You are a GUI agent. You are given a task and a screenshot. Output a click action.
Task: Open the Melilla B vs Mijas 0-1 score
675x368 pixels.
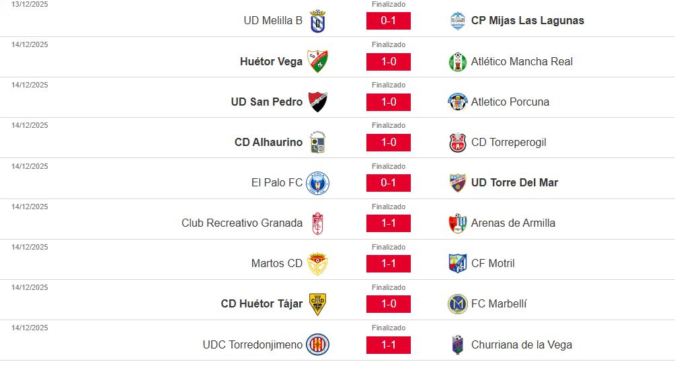coord(389,21)
